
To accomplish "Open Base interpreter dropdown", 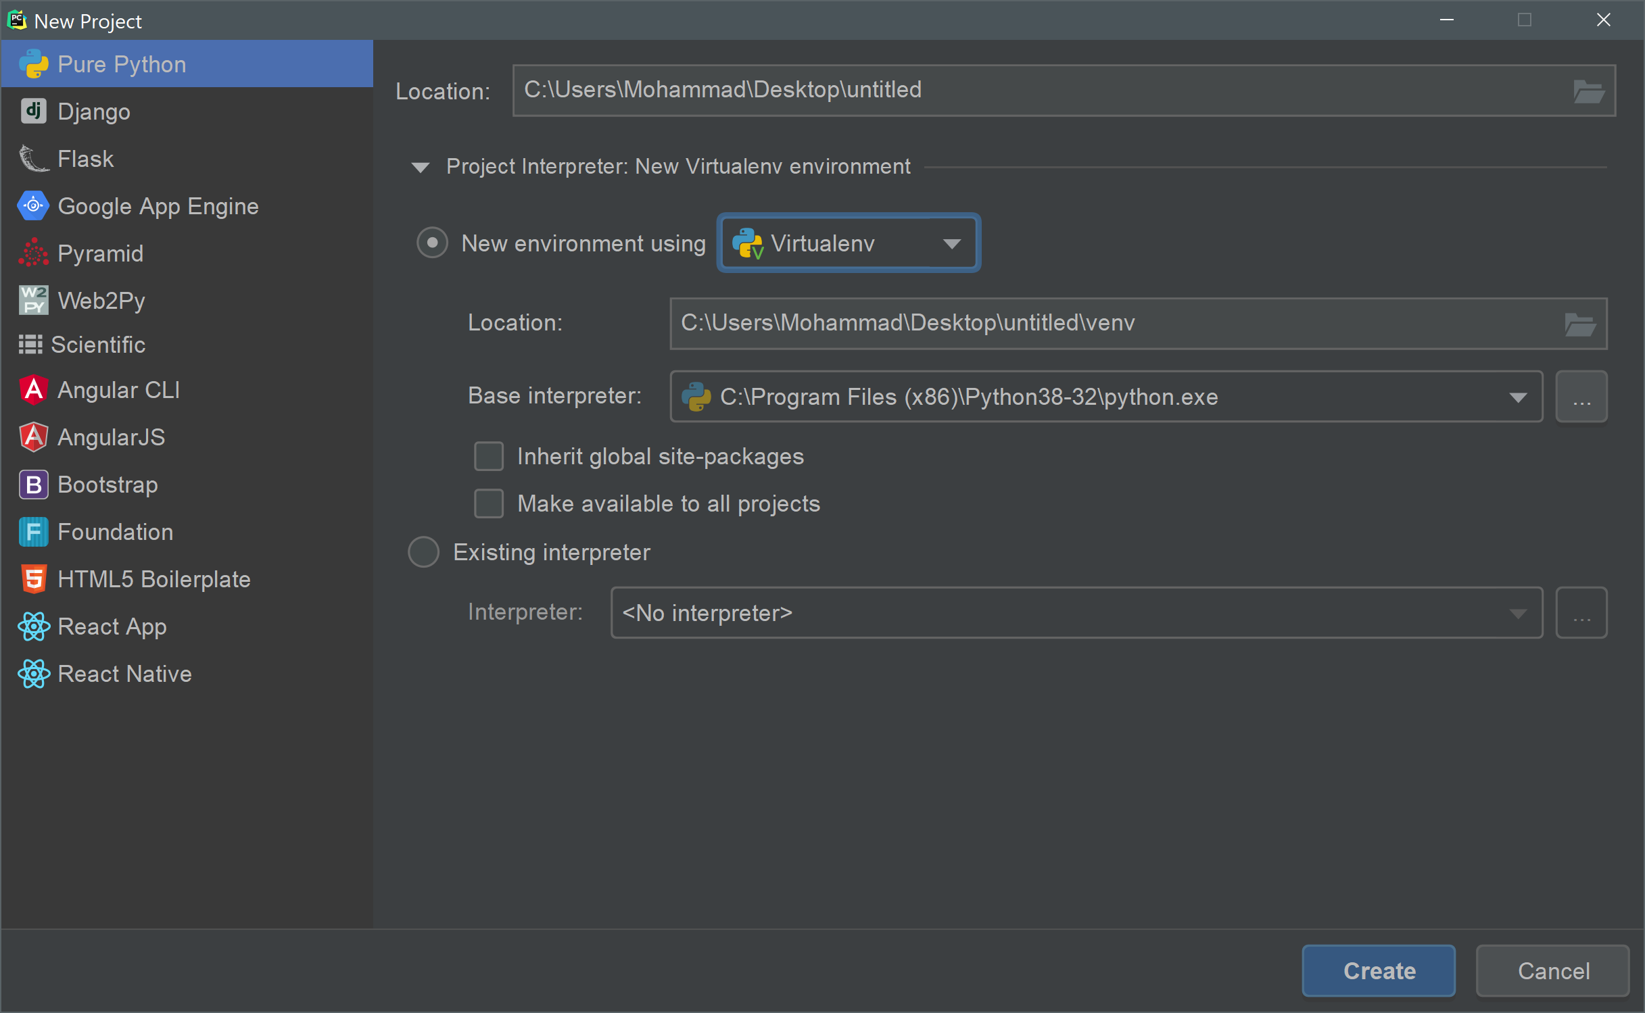I will click(1106, 397).
